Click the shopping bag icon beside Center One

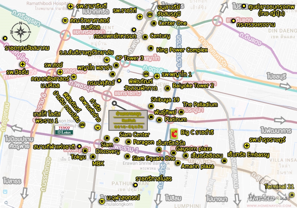(x=154, y=23)
